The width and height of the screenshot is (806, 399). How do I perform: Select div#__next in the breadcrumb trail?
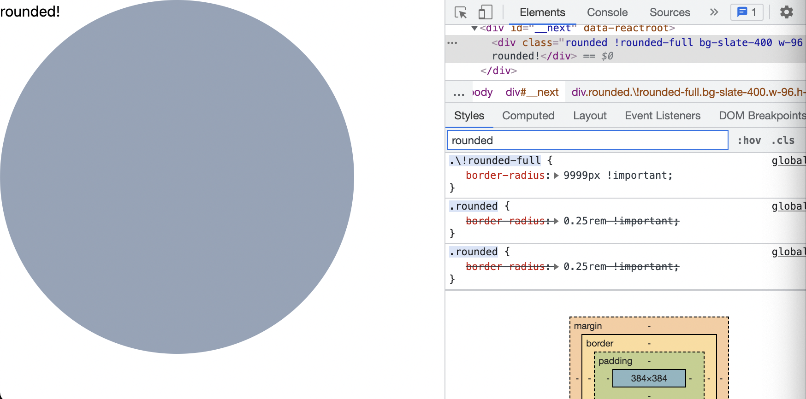pyautogui.click(x=532, y=92)
